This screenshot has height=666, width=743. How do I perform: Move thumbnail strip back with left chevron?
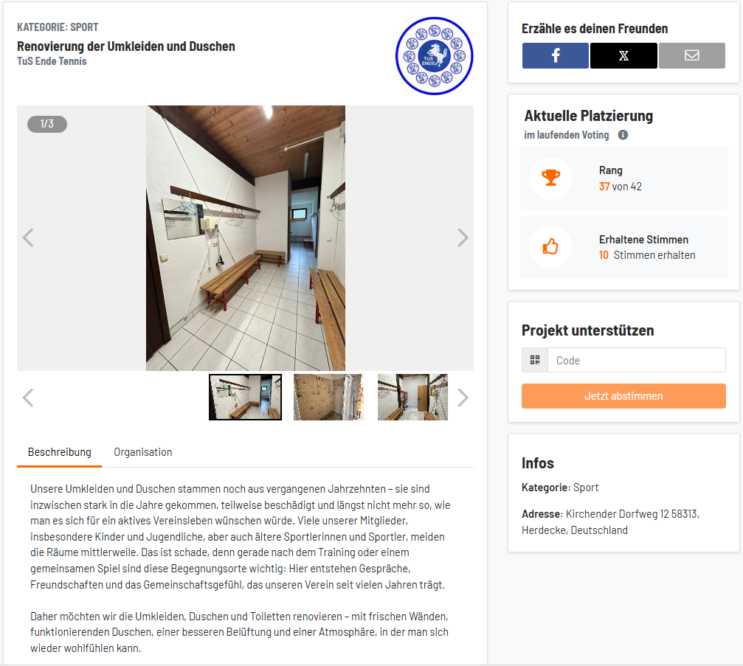(28, 398)
